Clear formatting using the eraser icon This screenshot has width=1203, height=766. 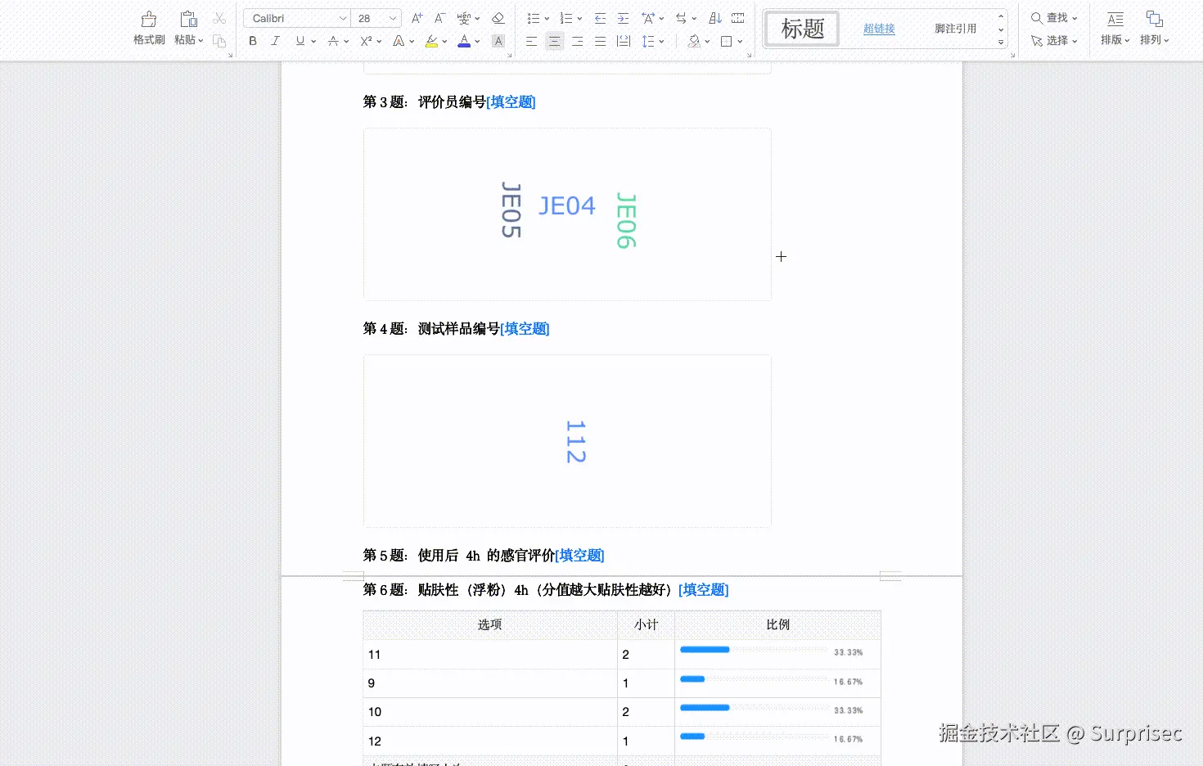[498, 17]
